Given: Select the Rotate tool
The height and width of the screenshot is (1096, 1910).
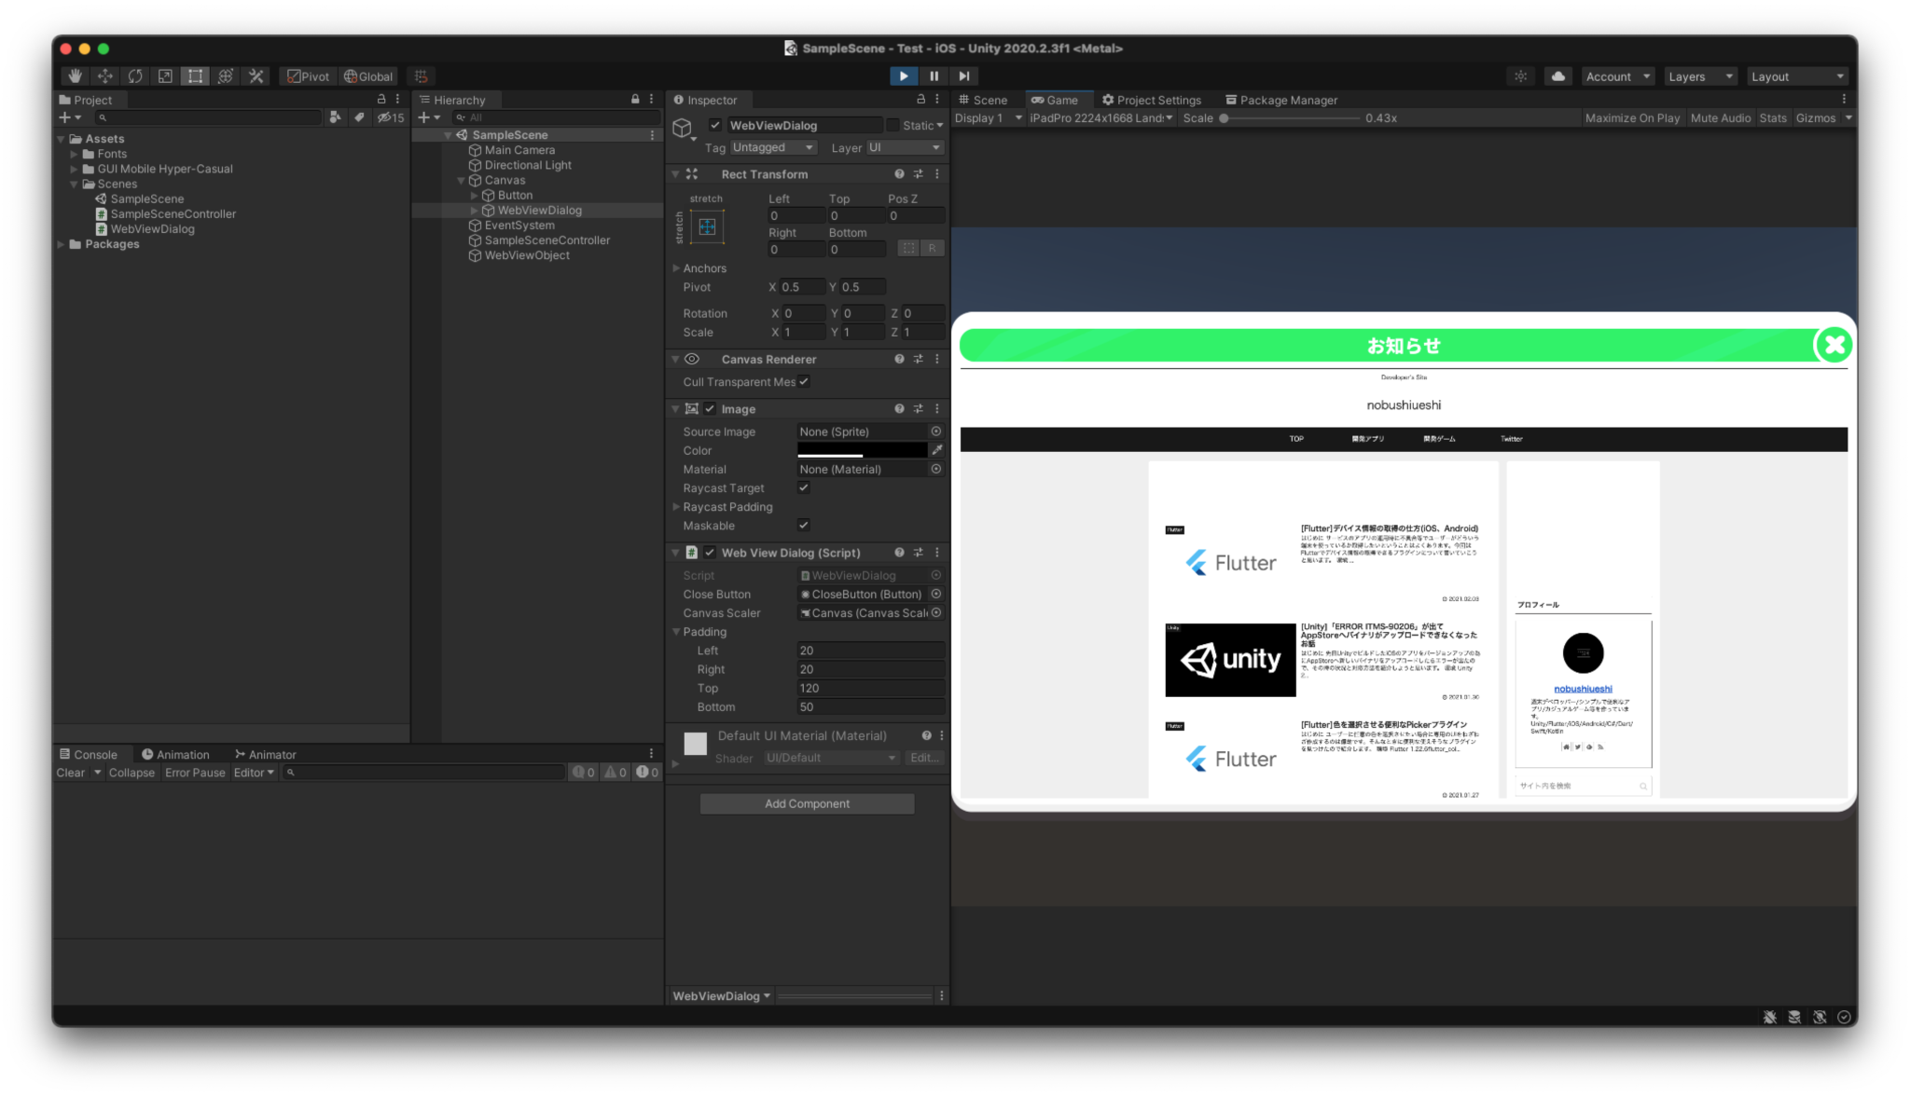Looking at the screenshot, I should pyautogui.click(x=135, y=75).
